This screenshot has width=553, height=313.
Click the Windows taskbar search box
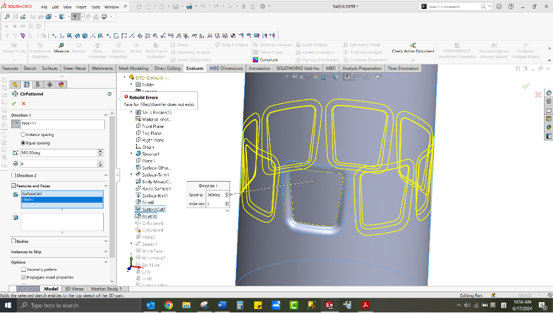[x=78, y=305]
